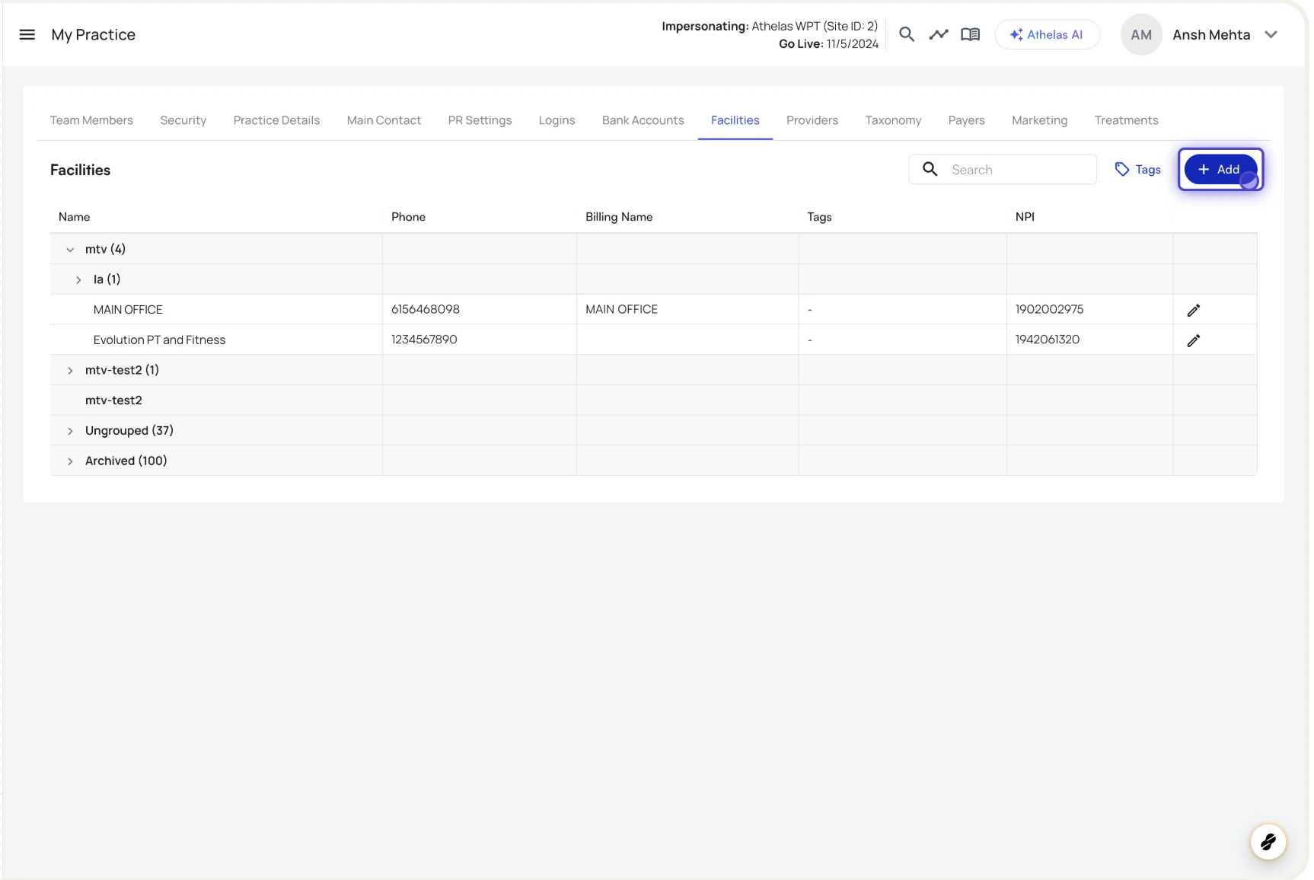Select the Treatments tab
Image resolution: width=1314 pixels, height=880 pixels.
tap(1126, 120)
